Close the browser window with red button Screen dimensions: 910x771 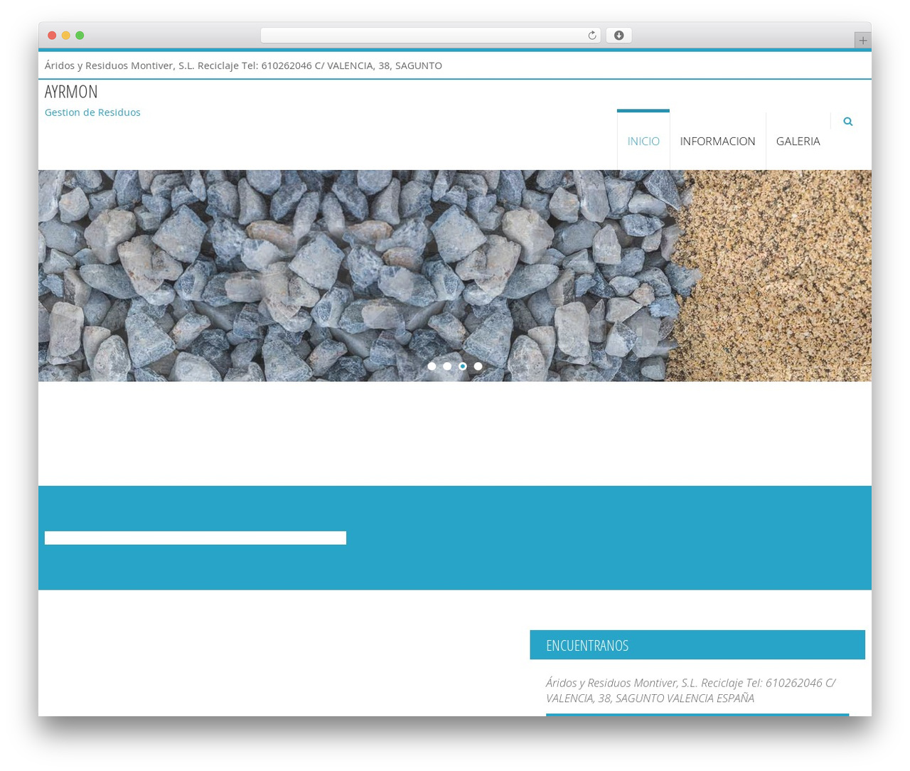(x=52, y=36)
